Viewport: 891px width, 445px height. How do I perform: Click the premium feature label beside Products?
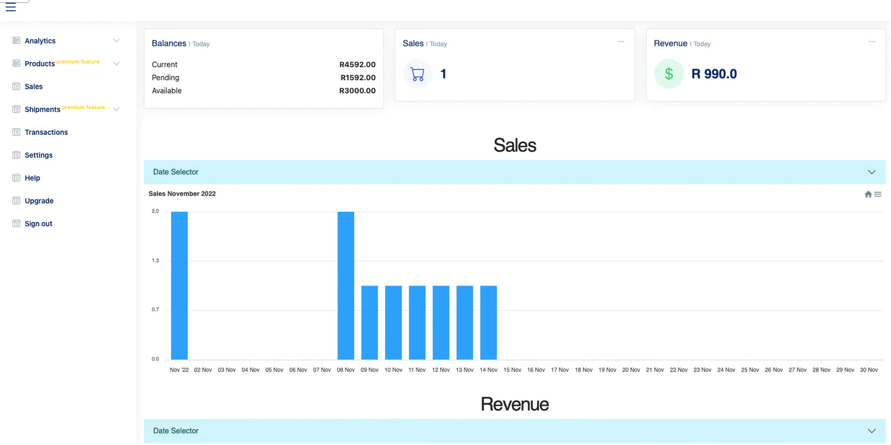click(x=78, y=62)
